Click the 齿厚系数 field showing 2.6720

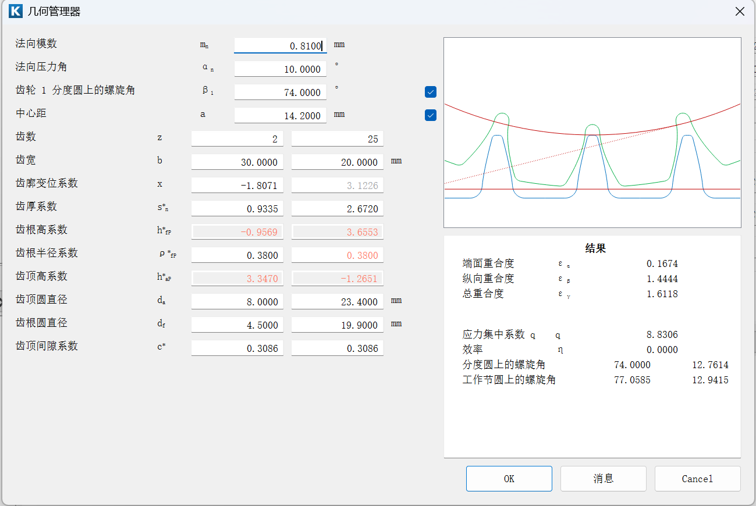pyautogui.click(x=337, y=208)
